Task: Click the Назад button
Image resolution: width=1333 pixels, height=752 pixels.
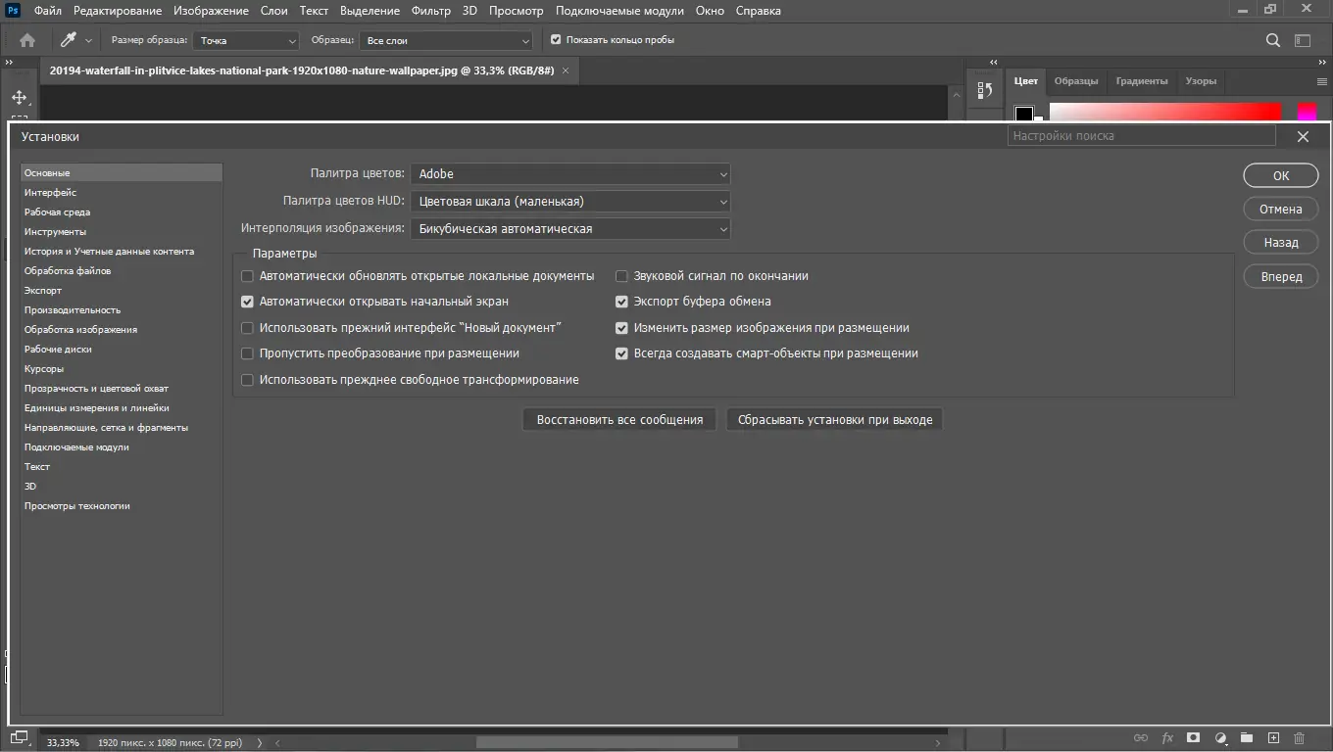Action: pos(1281,243)
